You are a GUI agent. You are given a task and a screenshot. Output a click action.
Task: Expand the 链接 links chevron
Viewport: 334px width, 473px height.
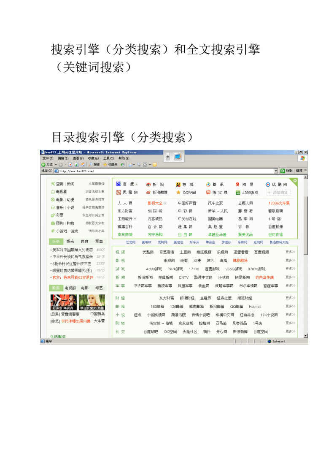click(306, 171)
